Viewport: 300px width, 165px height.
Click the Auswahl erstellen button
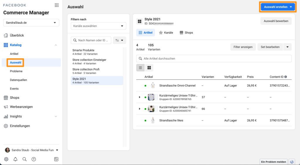pos(278,7)
